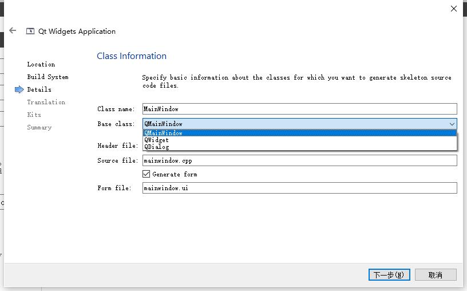Toggle the Generate form checkbox
The height and width of the screenshot is (291, 467).
click(x=146, y=174)
